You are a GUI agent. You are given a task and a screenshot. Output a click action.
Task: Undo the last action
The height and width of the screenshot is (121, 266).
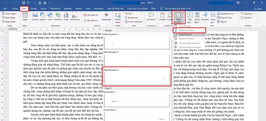[28, 3]
